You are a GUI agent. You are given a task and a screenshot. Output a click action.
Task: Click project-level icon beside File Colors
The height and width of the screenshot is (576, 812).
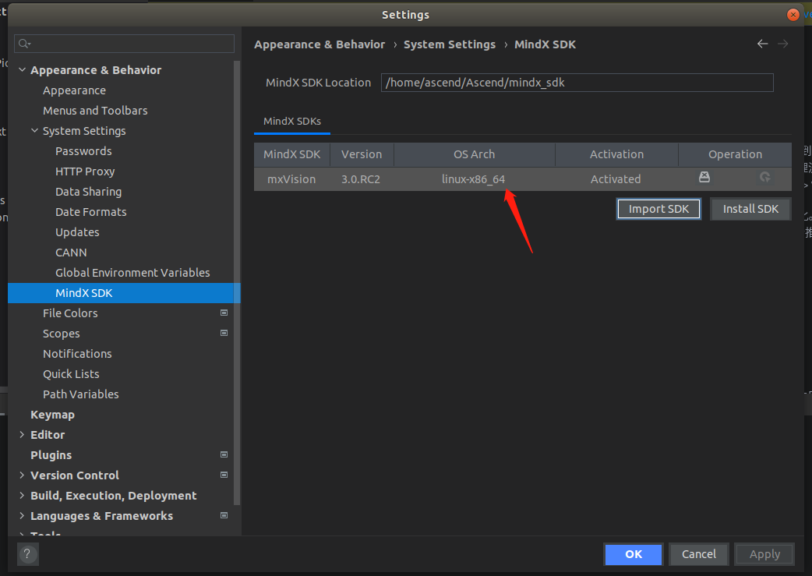point(224,313)
